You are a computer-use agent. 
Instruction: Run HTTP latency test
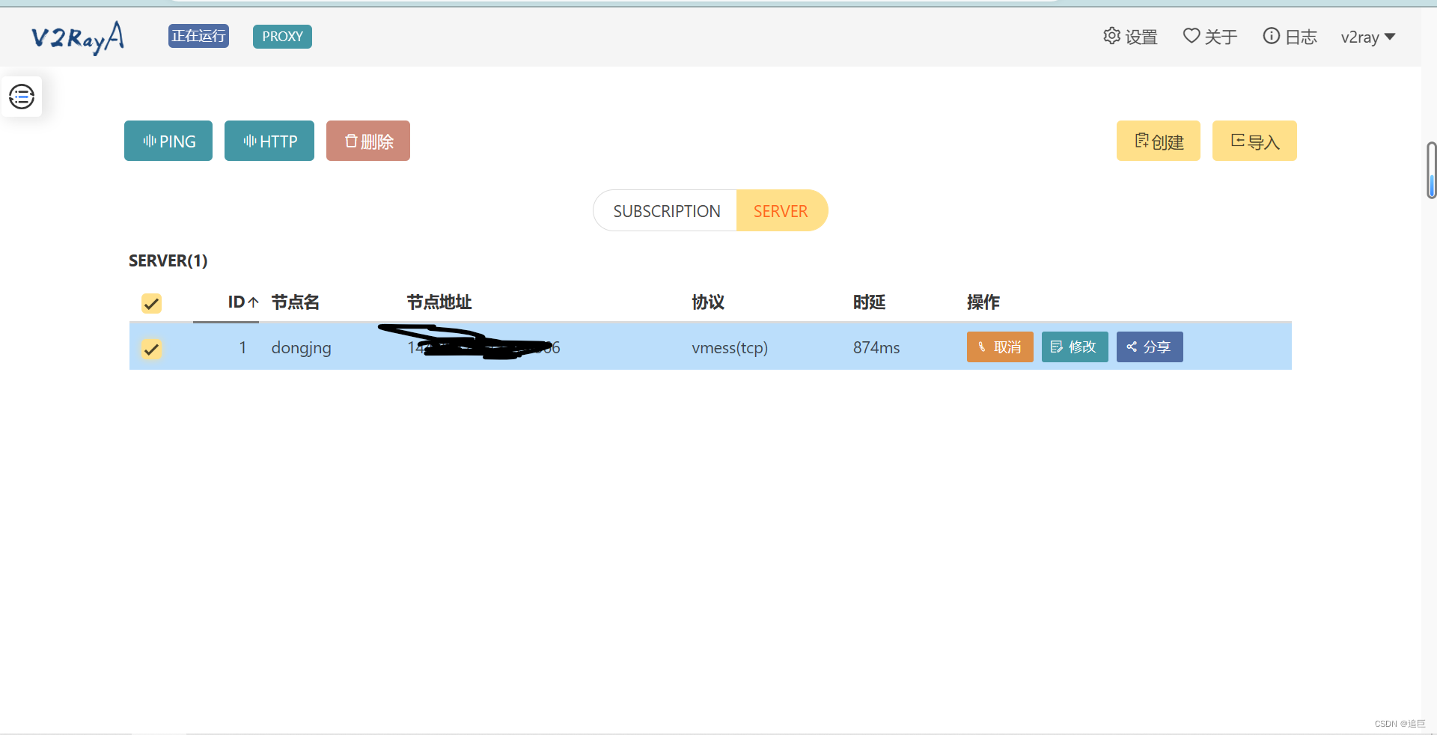click(x=269, y=141)
